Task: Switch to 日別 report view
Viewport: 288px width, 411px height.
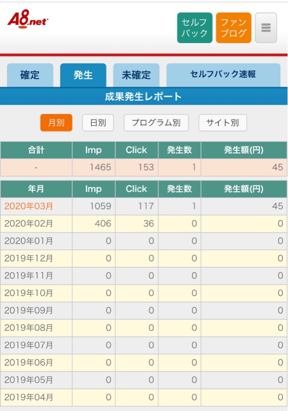Action: (x=98, y=123)
